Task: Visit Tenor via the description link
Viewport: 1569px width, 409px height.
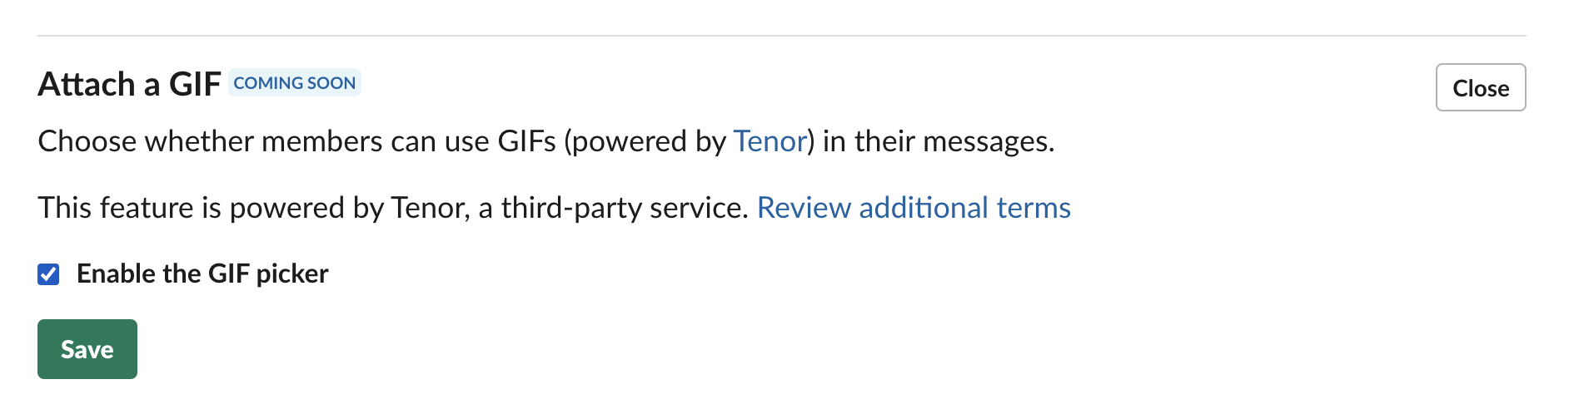Action: point(770,141)
